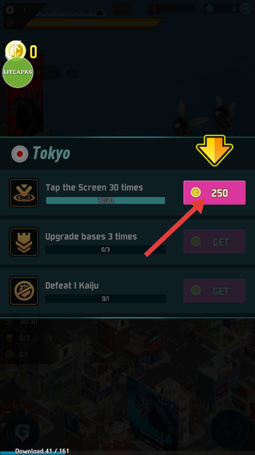The width and height of the screenshot is (255, 455).
Task: Tap the yellow down arrow indicator
Action: point(214,150)
